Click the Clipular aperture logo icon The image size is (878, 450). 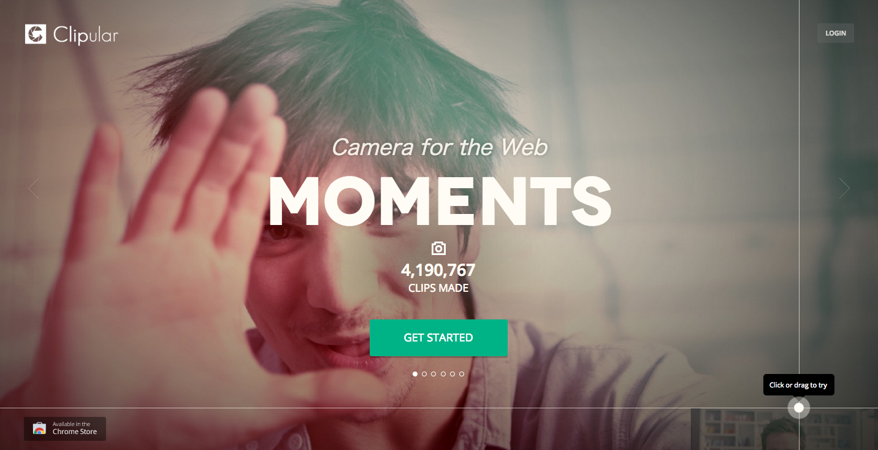(36, 34)
